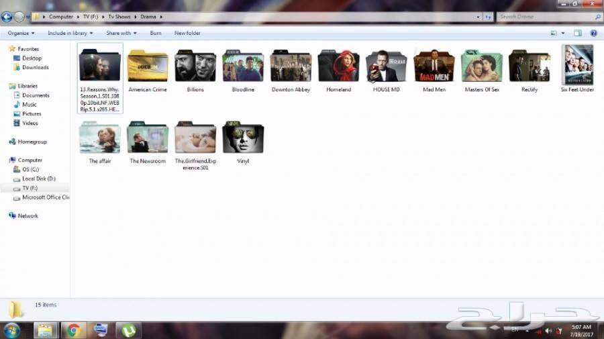Viewport: 604px width, 339px height.
Task: Click the Forward navigation arrow
Action: pos(19,17)
